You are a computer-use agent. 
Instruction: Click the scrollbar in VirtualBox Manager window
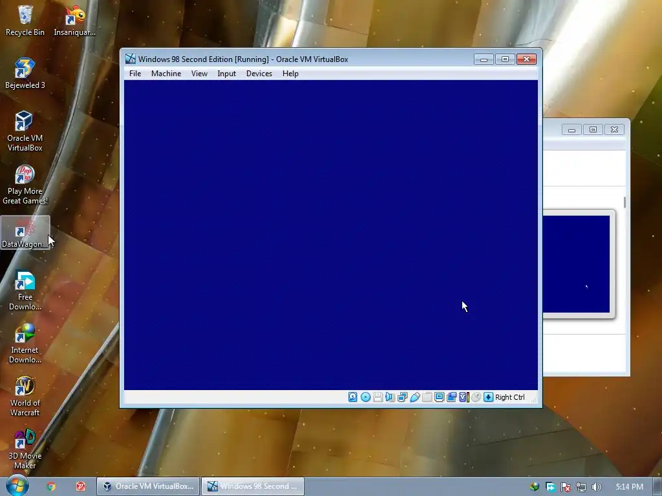pyautogui.click(x=625, y=202)
